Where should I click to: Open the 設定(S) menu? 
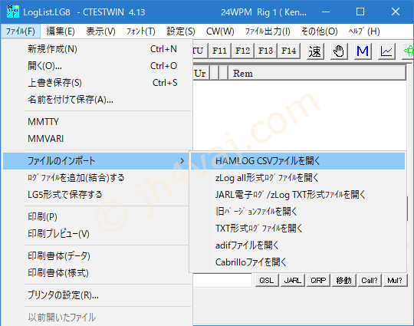tap(181, 31)
